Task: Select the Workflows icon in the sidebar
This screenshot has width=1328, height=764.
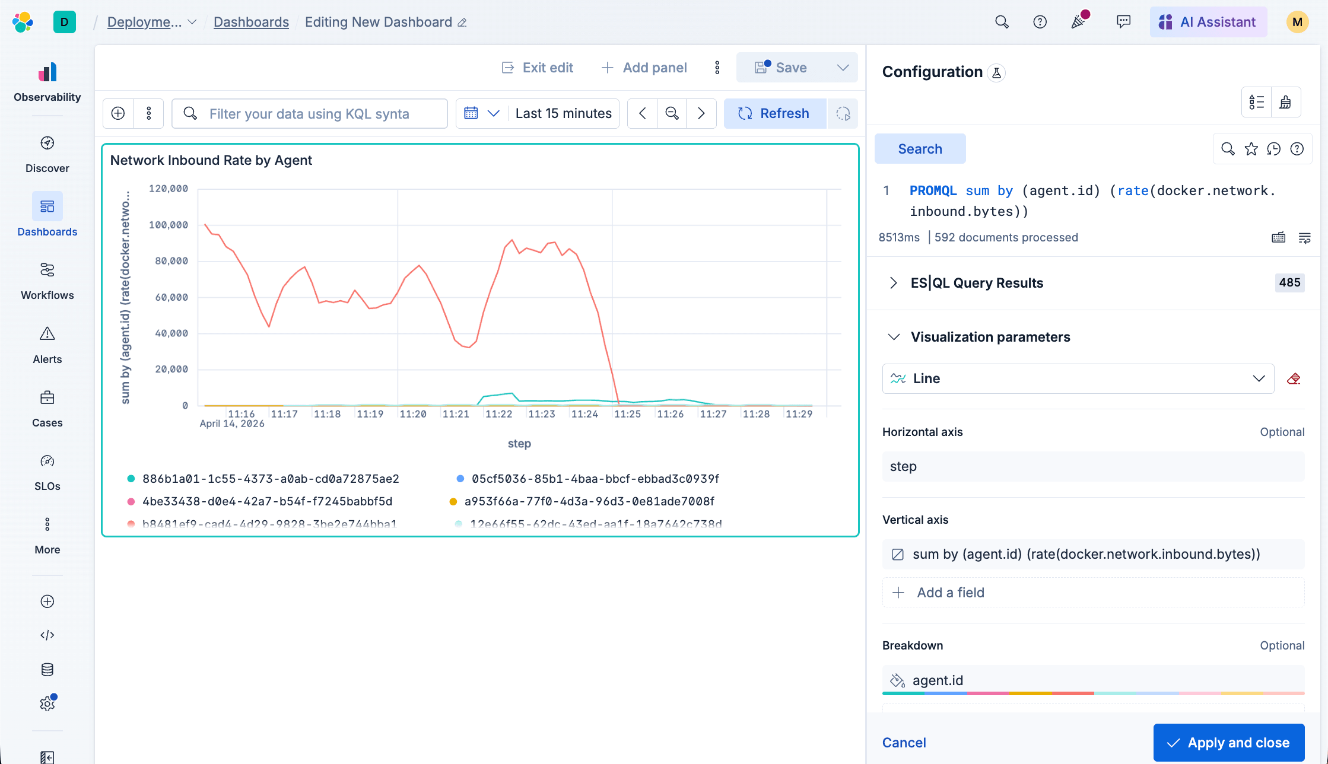Action: 47,270
